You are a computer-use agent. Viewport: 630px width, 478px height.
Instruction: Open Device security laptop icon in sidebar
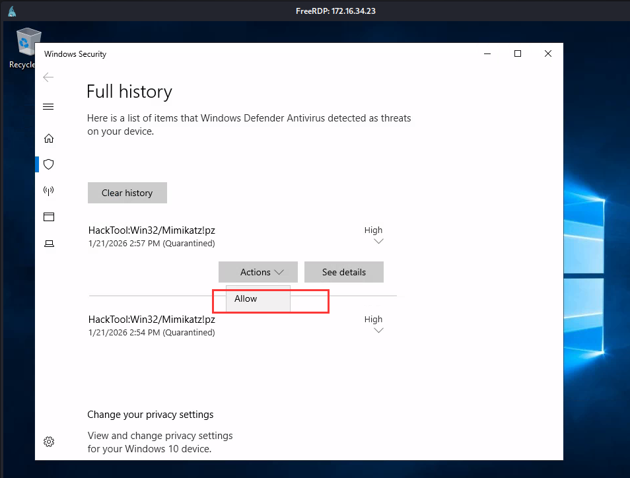click(x=48, y=244)
